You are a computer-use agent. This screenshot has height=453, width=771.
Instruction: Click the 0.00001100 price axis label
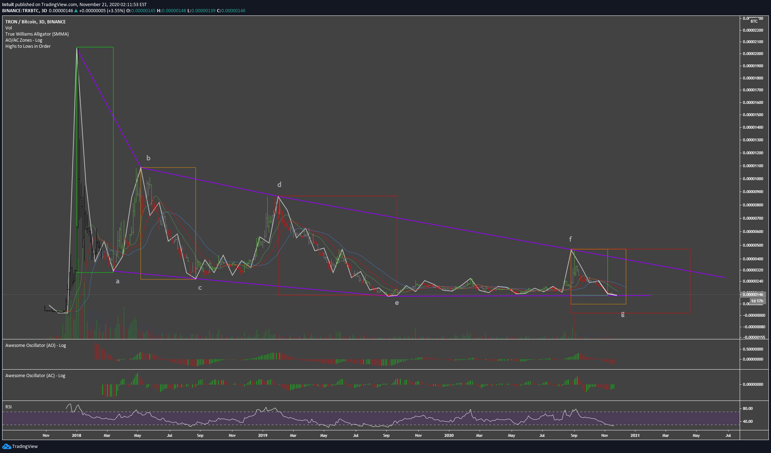[x=753, y=166]
